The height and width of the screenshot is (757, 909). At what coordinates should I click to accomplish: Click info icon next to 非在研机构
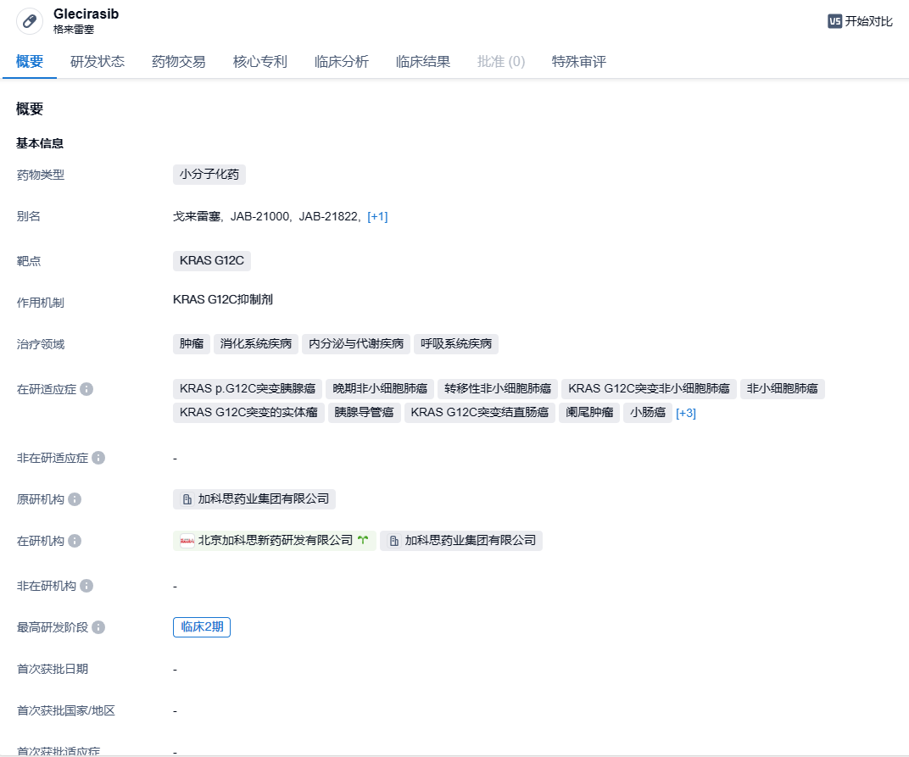click(86, 586)
